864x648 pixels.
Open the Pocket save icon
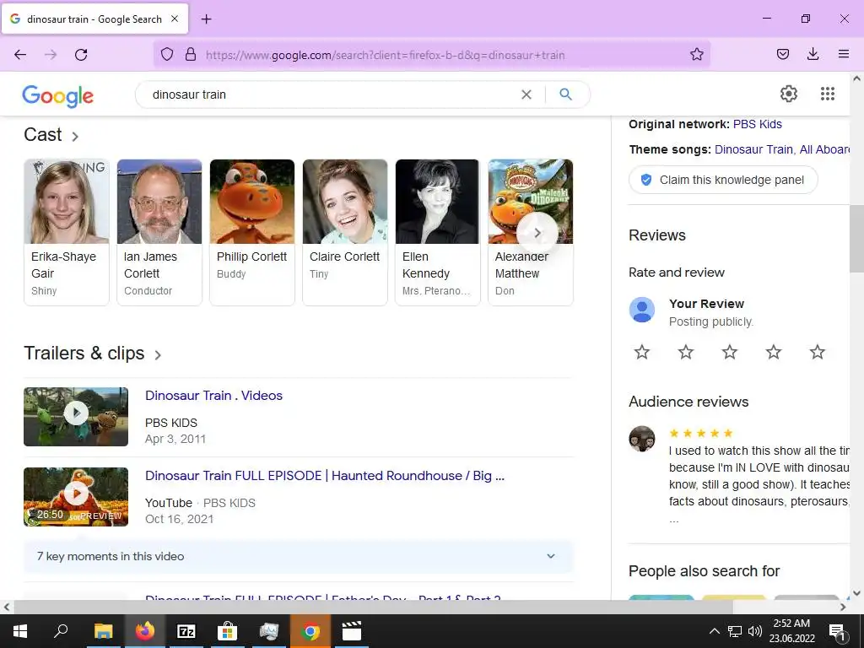click(x=782, y=54)
